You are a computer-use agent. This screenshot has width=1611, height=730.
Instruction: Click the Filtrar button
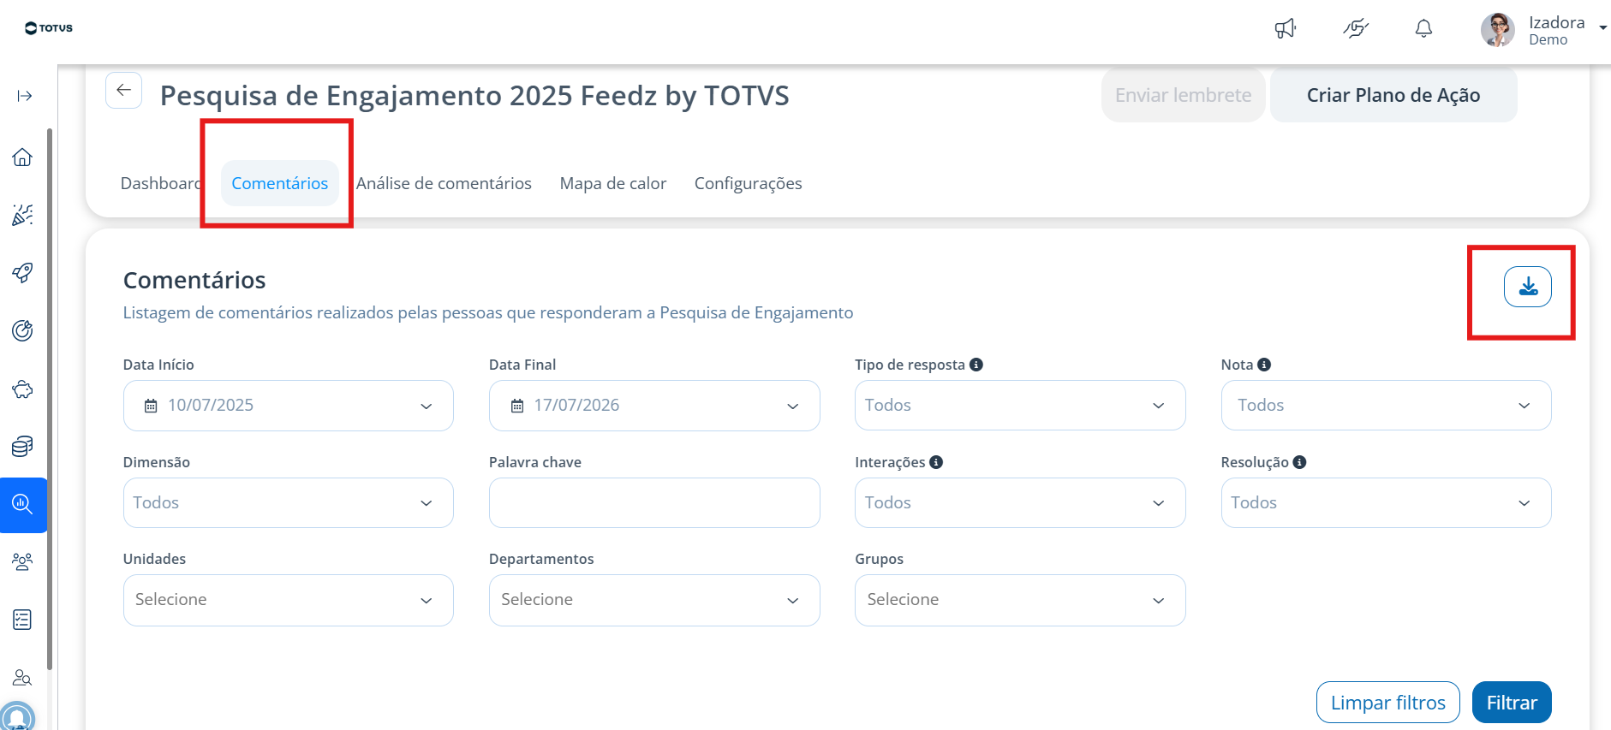(x=1512, y=703)
